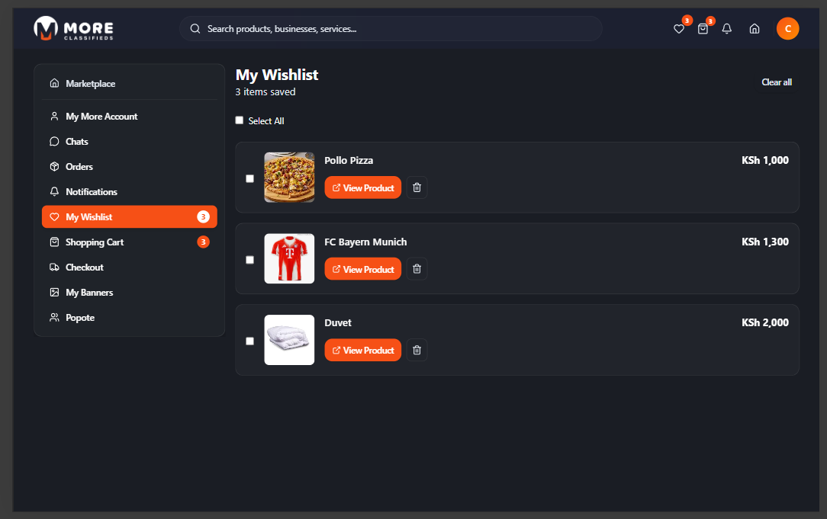Open user profile avatar 'C'

click(x=787, y=29)
